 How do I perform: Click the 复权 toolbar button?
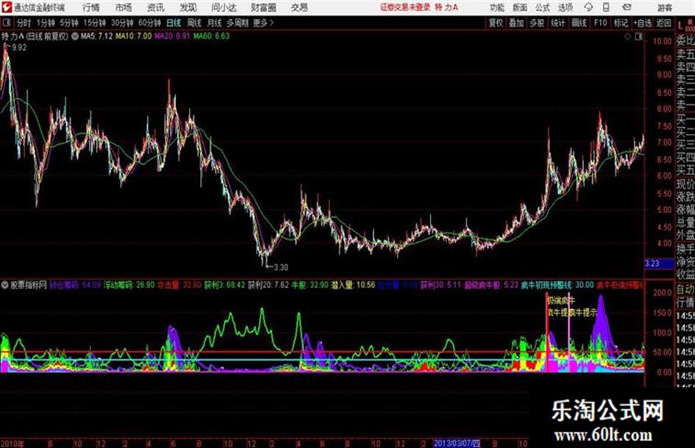[496, 23]
